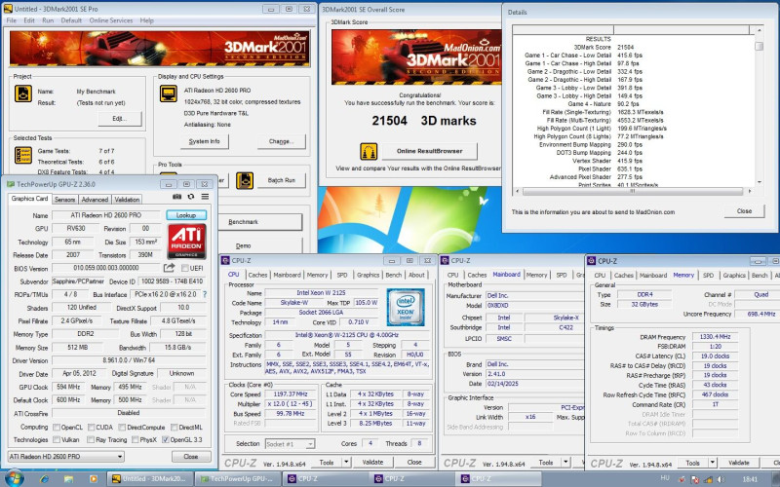Switch to the Sensors tab in GPU-Z

(64, 200)
